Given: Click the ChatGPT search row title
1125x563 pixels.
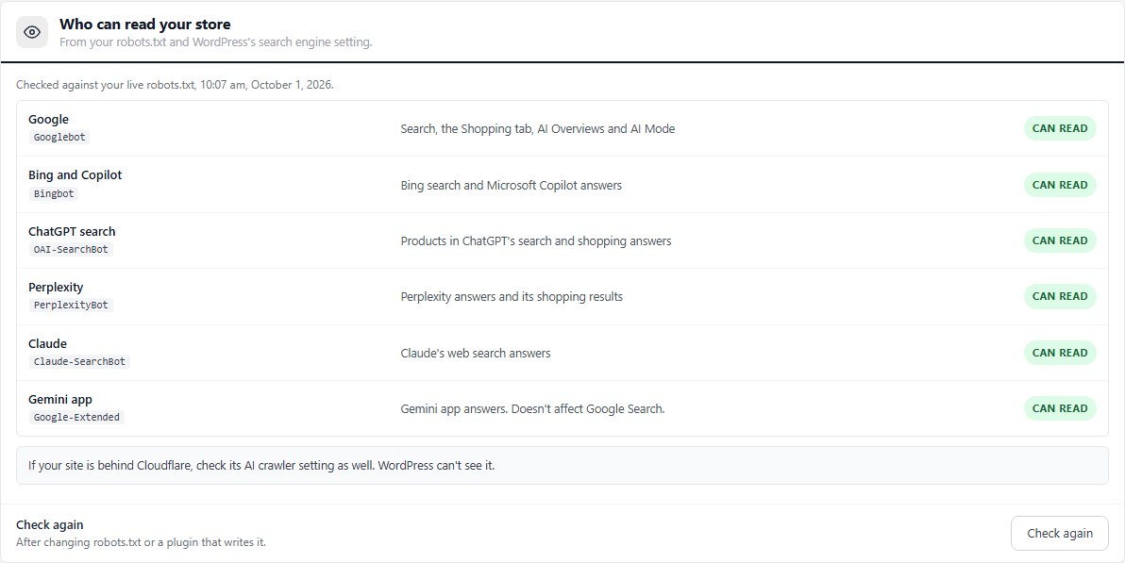Looking at the screenshot, I should pos(72,231).
